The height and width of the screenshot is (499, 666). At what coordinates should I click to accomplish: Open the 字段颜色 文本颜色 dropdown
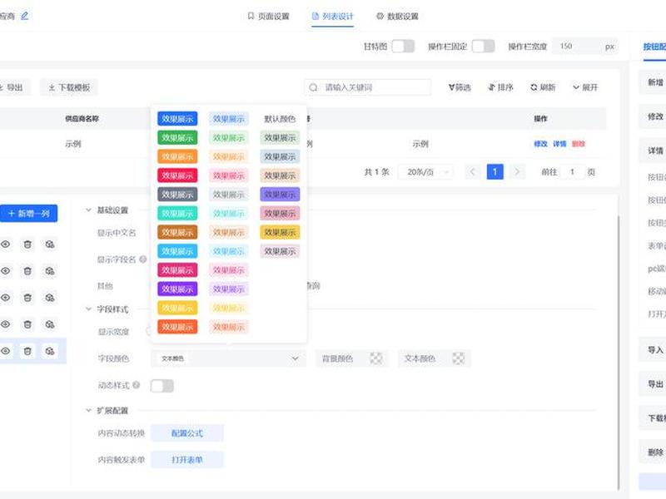pos(228,358)
